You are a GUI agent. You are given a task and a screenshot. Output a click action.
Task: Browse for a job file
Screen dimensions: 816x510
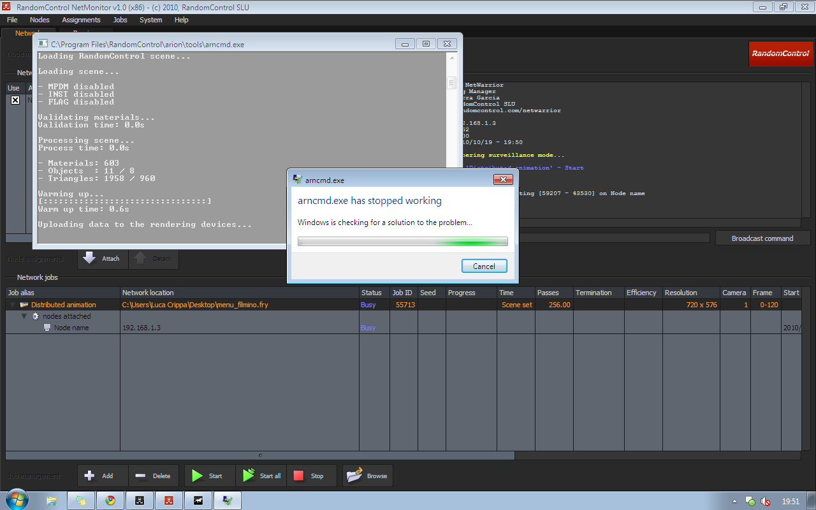coord(368,476)
